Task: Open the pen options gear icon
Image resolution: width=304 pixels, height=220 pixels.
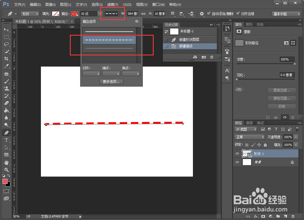Action: pos(202,14)
